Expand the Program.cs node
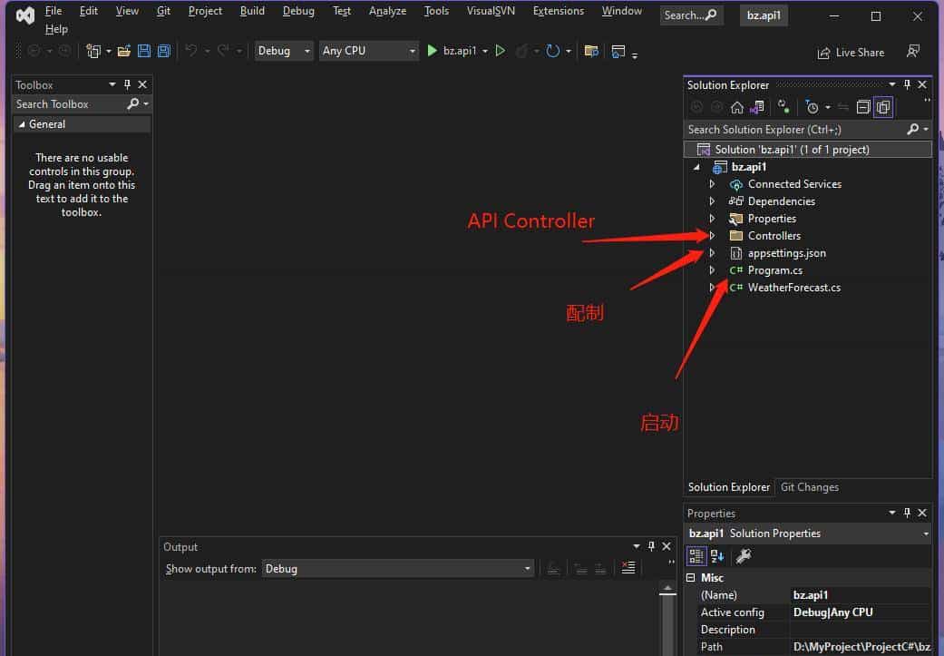 click(x=712, y=269)
